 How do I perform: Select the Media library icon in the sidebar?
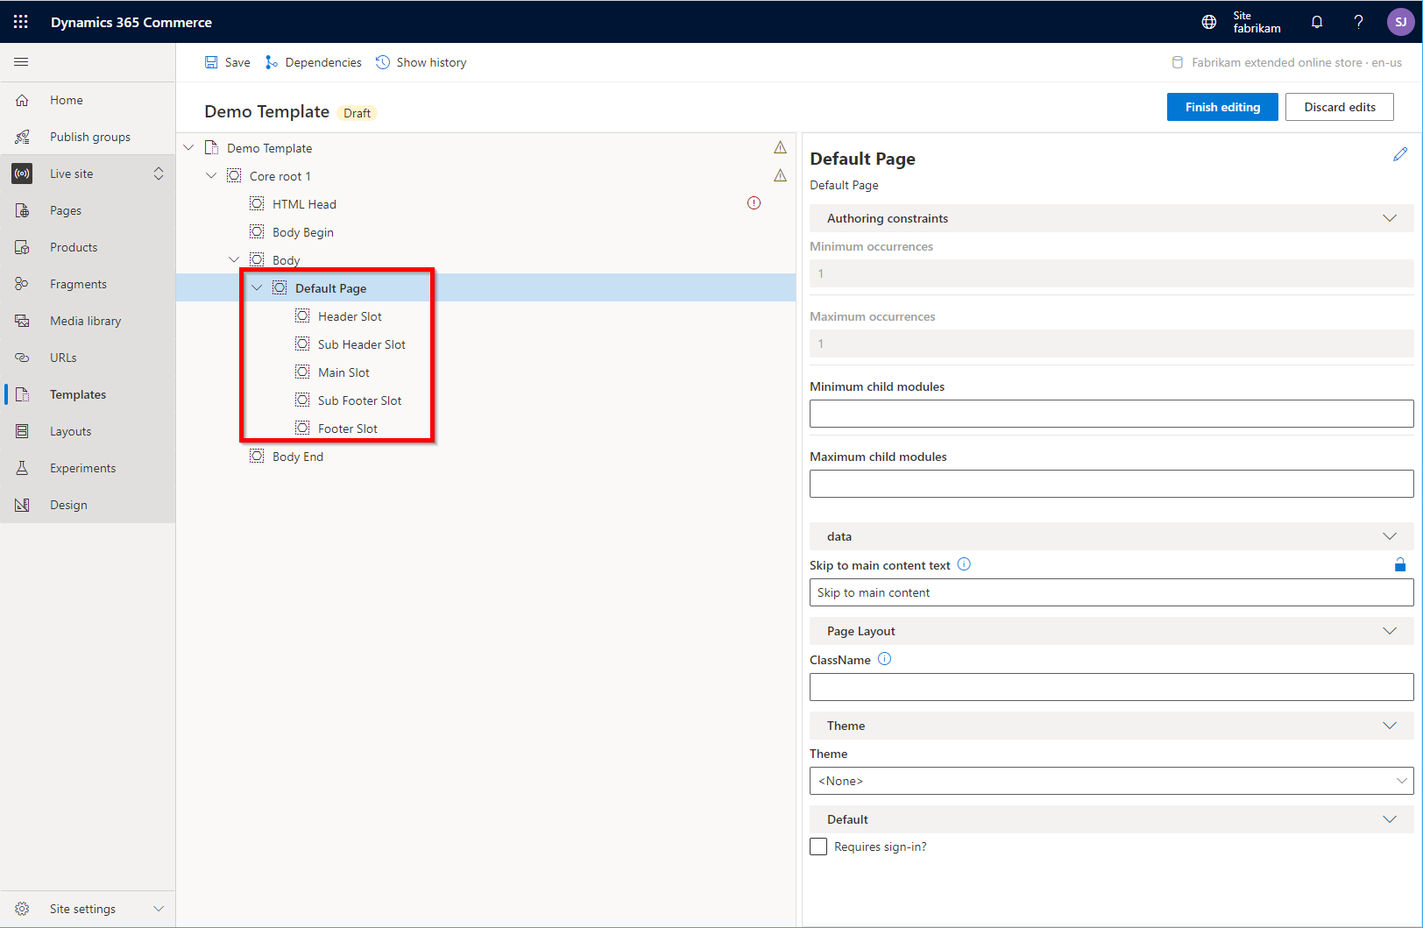(x=22, y=320)
